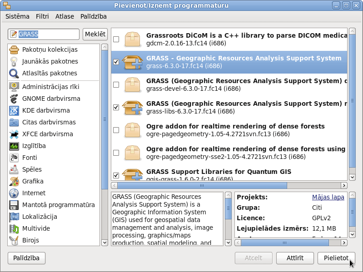Click the qgis-grass open box icon
The width and height of the screenshot is (363, 272).
(132, 174)
